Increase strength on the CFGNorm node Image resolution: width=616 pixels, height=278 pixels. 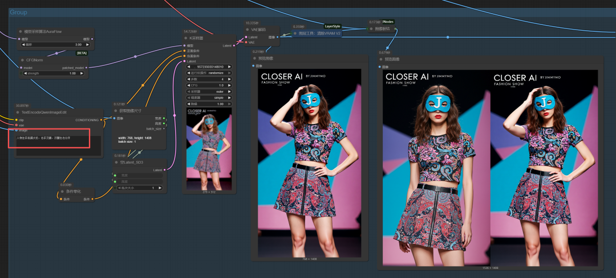click(82, 73)
